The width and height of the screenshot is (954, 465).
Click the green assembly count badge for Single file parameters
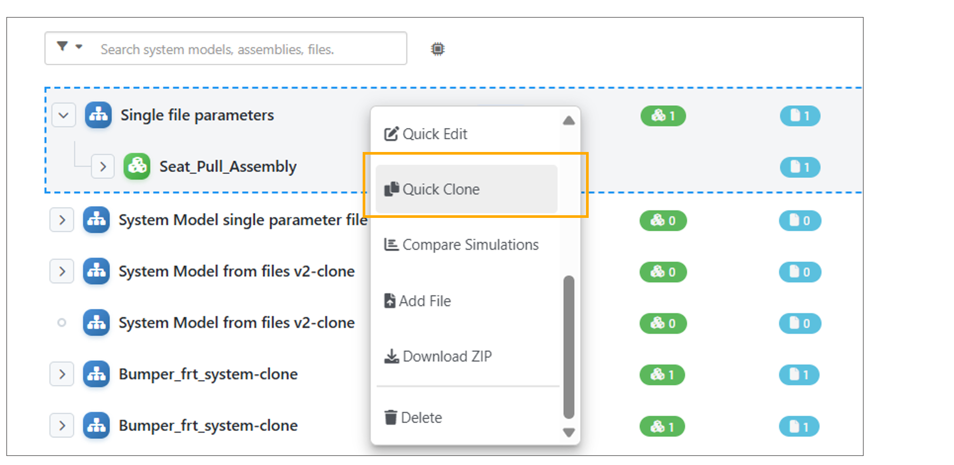pos(663,116)
